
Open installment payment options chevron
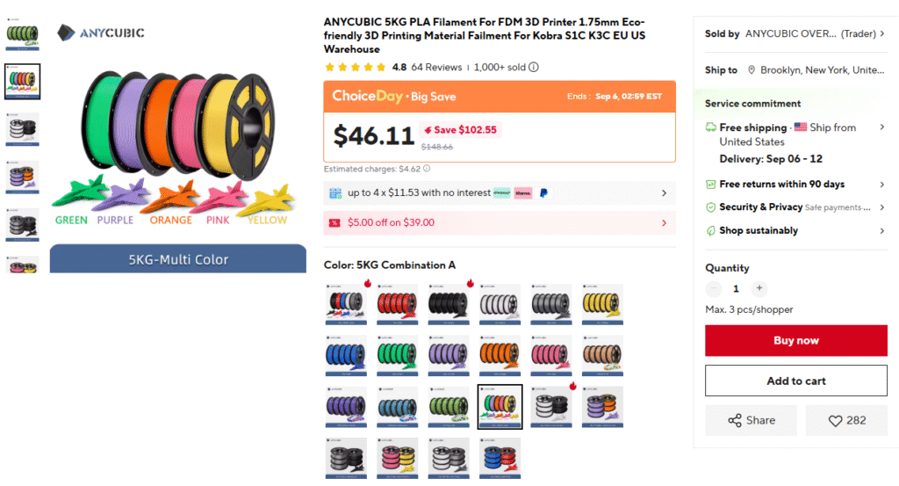pyautogui.click(x=664, y=192)
